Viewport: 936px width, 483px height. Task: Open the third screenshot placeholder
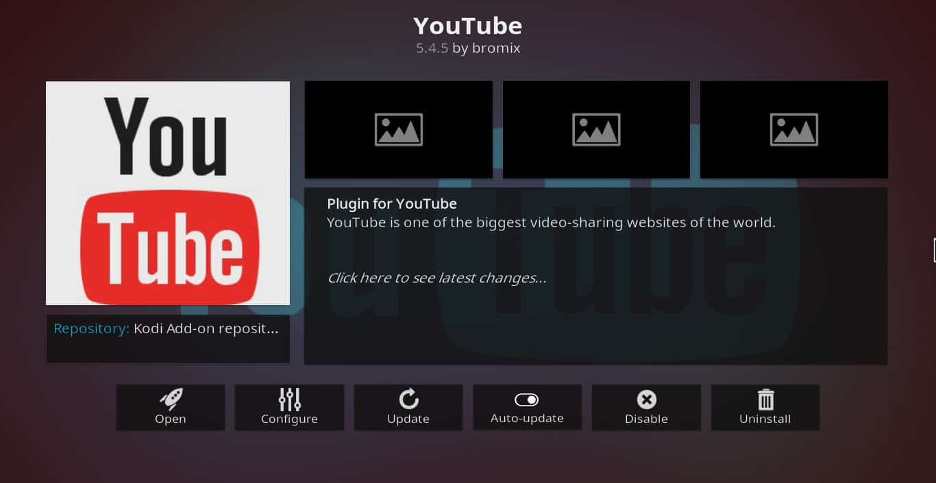pyautogui.click(x=794, y=129)
